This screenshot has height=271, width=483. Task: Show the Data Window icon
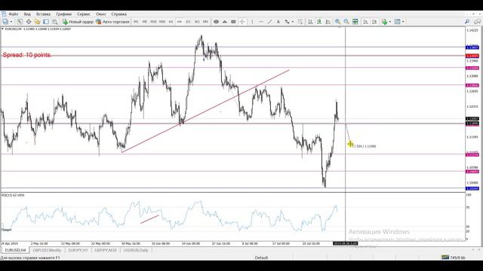click(x=29, y=22)
